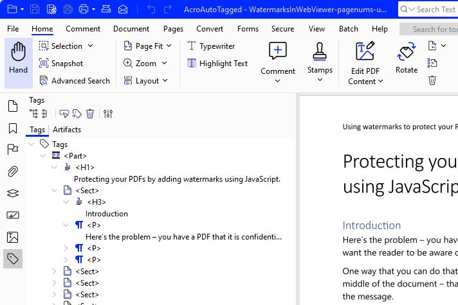
Task: Collapse the <H1> tag node
Action: [x=54, y=168]
